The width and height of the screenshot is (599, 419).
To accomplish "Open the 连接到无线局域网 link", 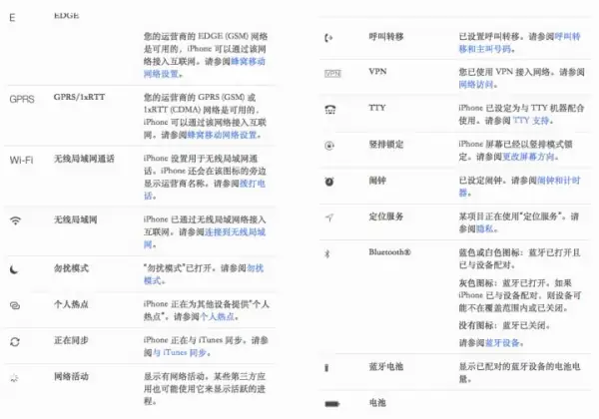I will click(205, 238).
